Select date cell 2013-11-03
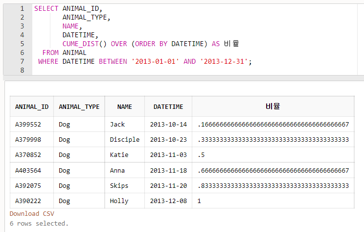The height and width of the screenshot is (232, 364). [168, 155]
